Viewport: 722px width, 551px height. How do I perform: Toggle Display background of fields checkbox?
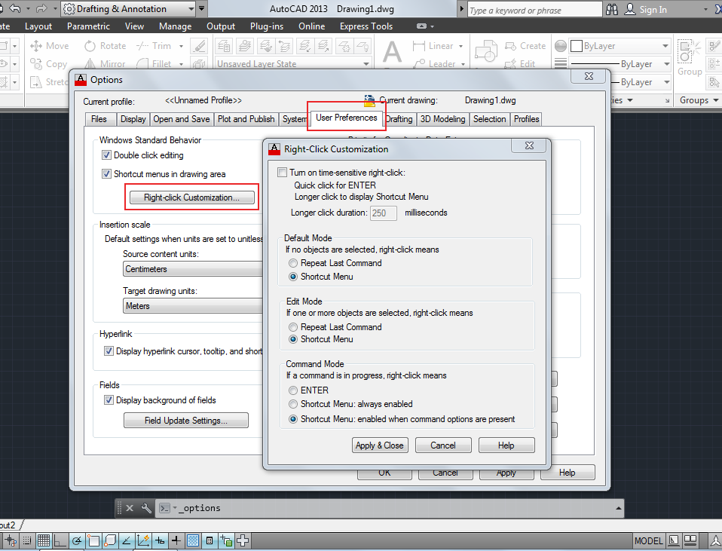pyautogui.click(x=109, y=400)
